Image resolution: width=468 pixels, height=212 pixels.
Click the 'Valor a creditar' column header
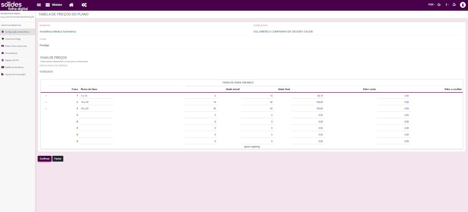pyautogui.click(x=453, y=89)
